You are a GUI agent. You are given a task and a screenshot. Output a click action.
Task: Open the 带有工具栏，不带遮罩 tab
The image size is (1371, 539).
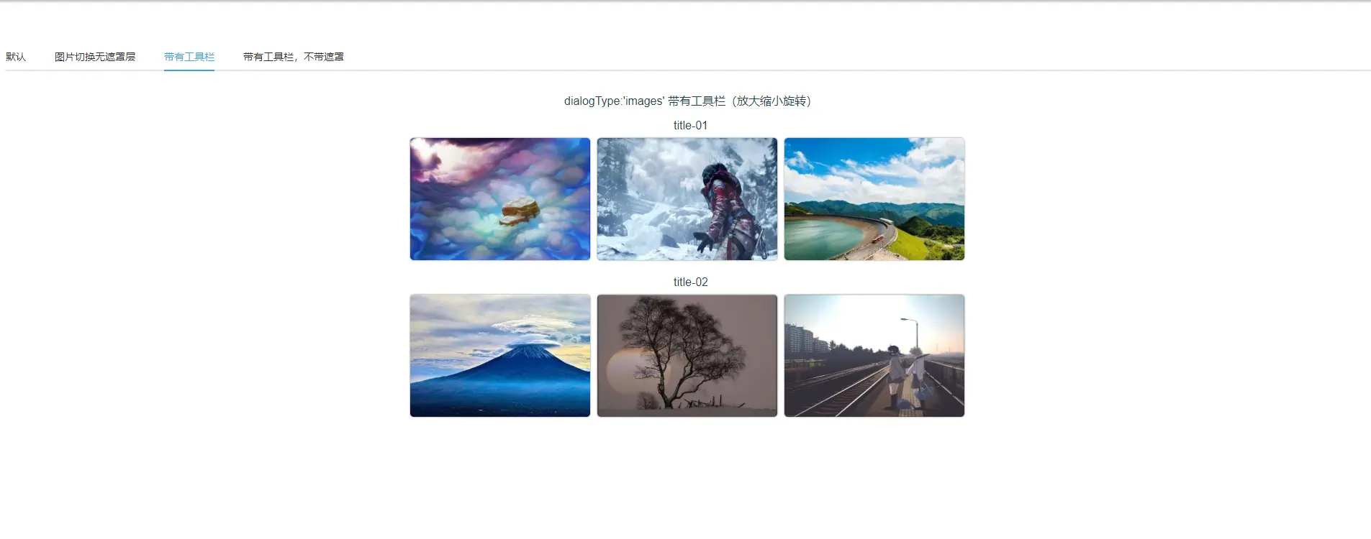coord(294,57)
